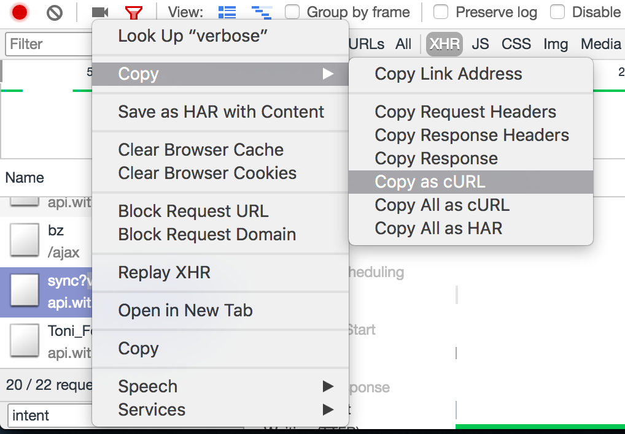Filter requests by Media type

coord(600,44)
